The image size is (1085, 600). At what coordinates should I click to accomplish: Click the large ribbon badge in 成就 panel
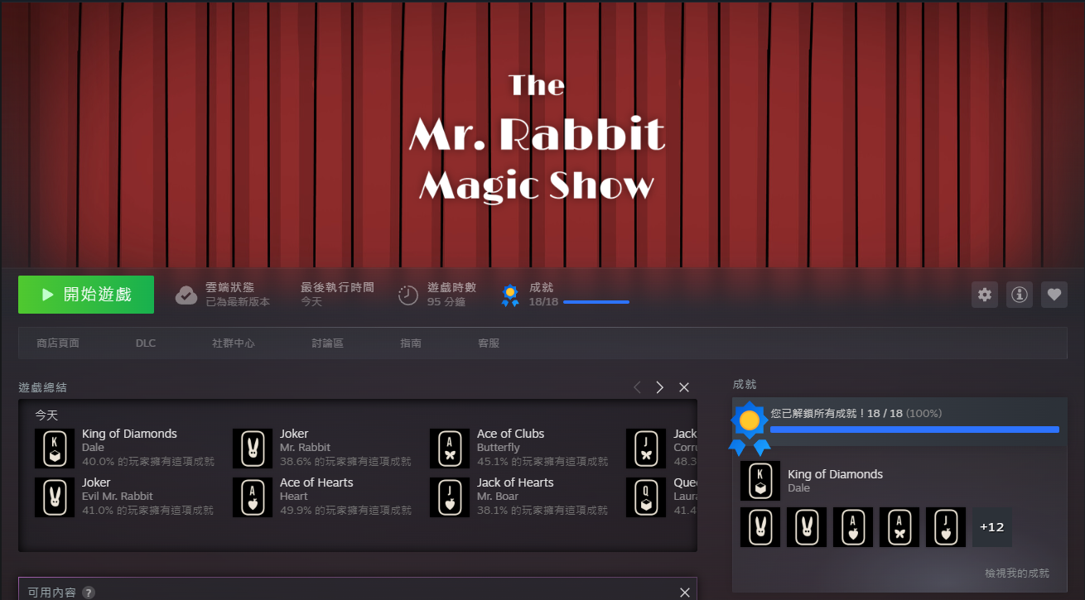click(x=750, y=429)
